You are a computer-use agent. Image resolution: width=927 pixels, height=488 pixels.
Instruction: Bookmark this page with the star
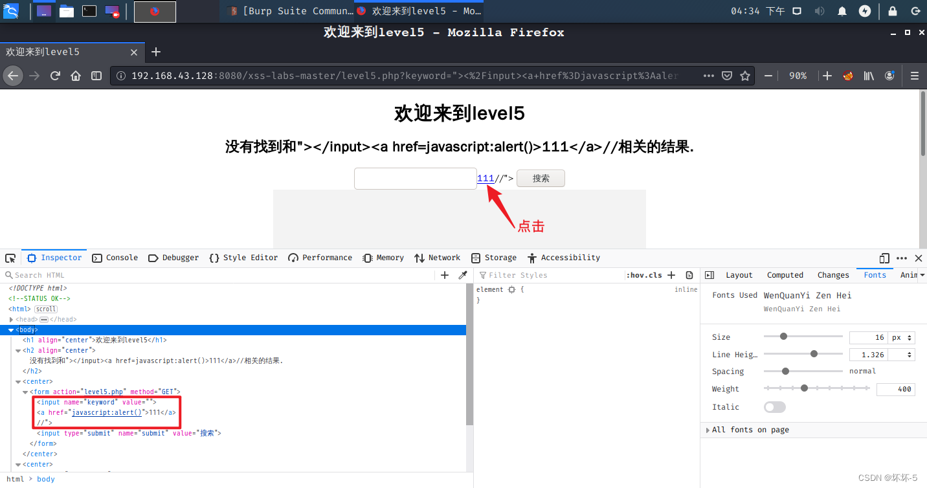coord(745,76)
